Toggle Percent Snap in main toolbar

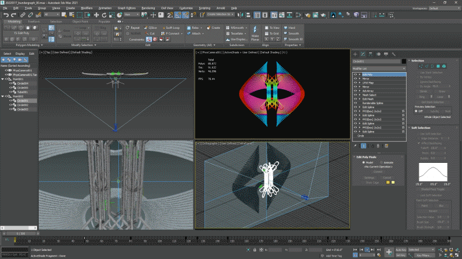[x=185, y=15]
